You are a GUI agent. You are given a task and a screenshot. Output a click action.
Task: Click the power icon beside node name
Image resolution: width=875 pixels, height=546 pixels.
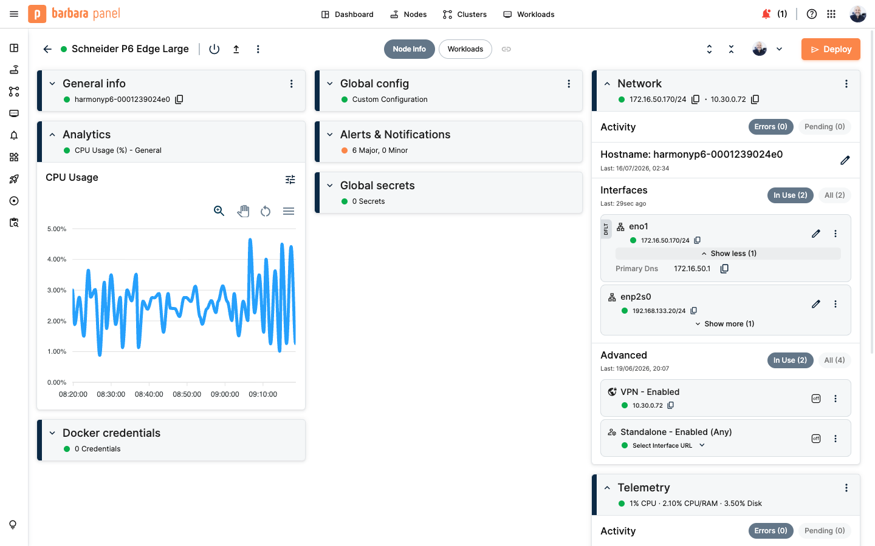click(x=214, y=49)
